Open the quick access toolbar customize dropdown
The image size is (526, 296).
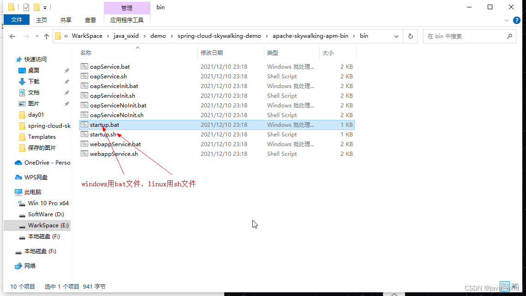click(45, 7)
